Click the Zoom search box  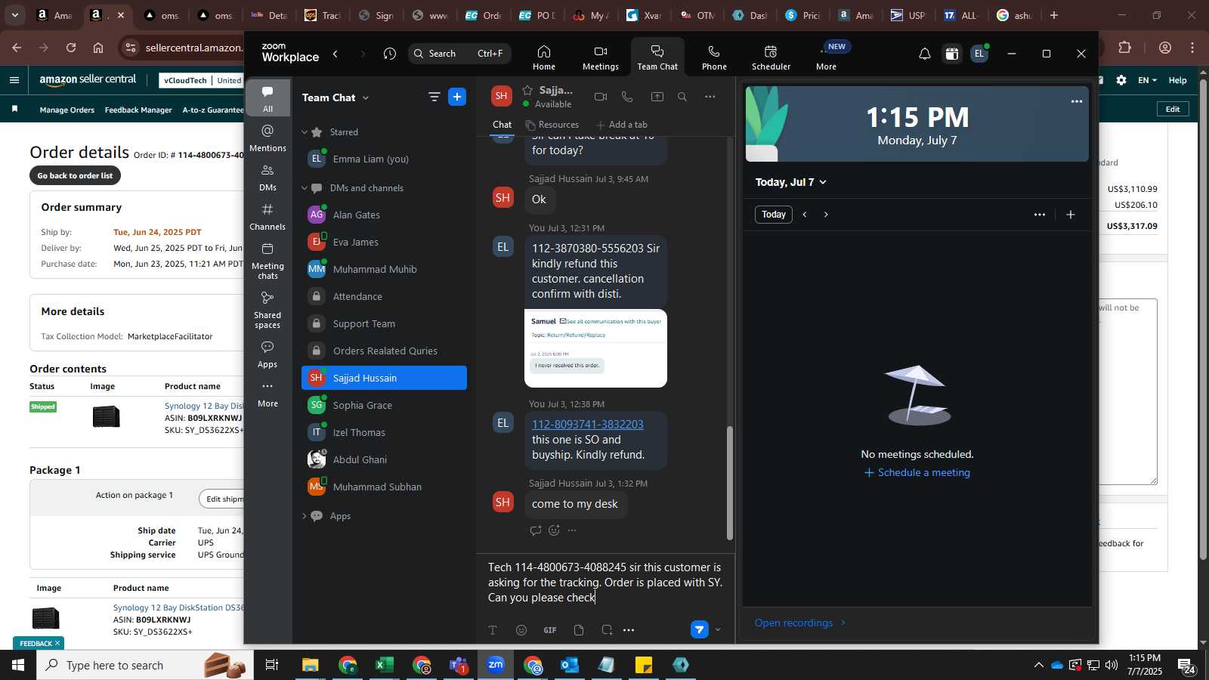tap(459, 54)
